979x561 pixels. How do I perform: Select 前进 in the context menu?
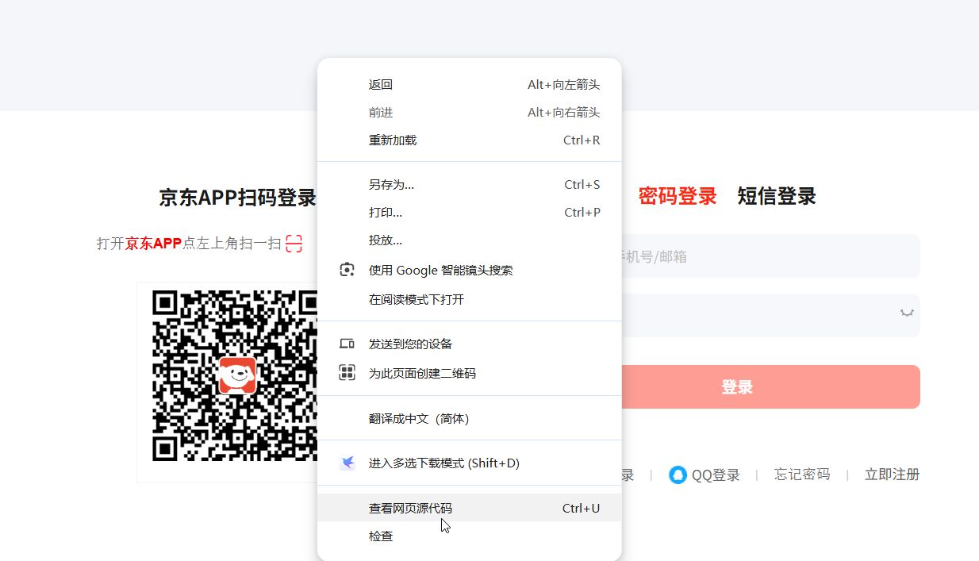[x=469, y=113]
